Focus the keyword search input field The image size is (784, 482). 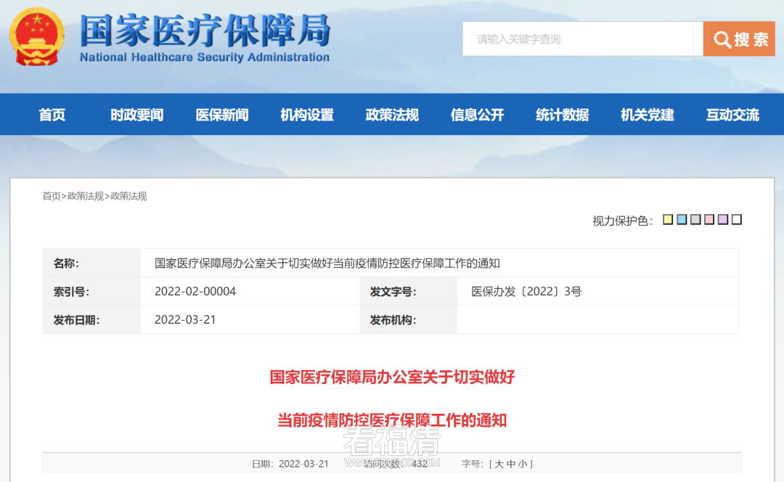(582, 39)
